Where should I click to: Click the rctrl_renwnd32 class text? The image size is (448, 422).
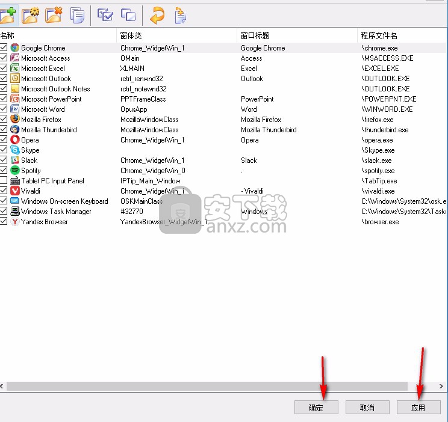tap(142, 79)
